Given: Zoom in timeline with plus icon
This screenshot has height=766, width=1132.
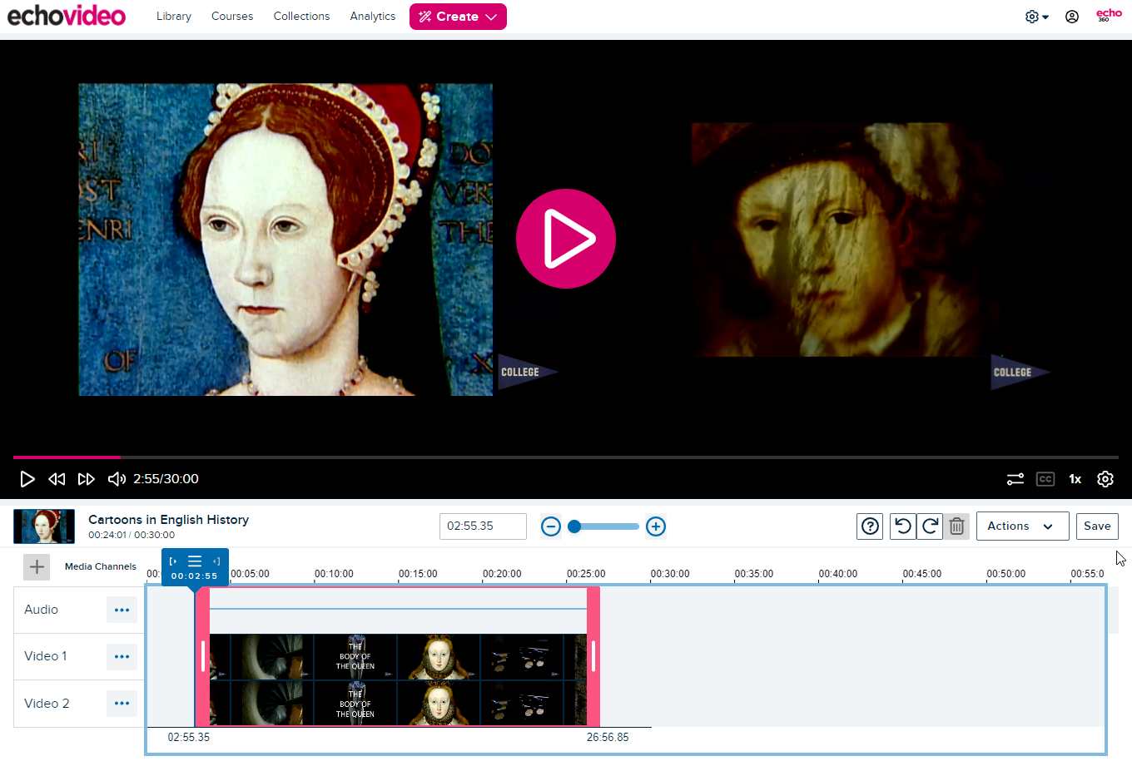Looking at the screenshot, I should click(x=656, y=526).
